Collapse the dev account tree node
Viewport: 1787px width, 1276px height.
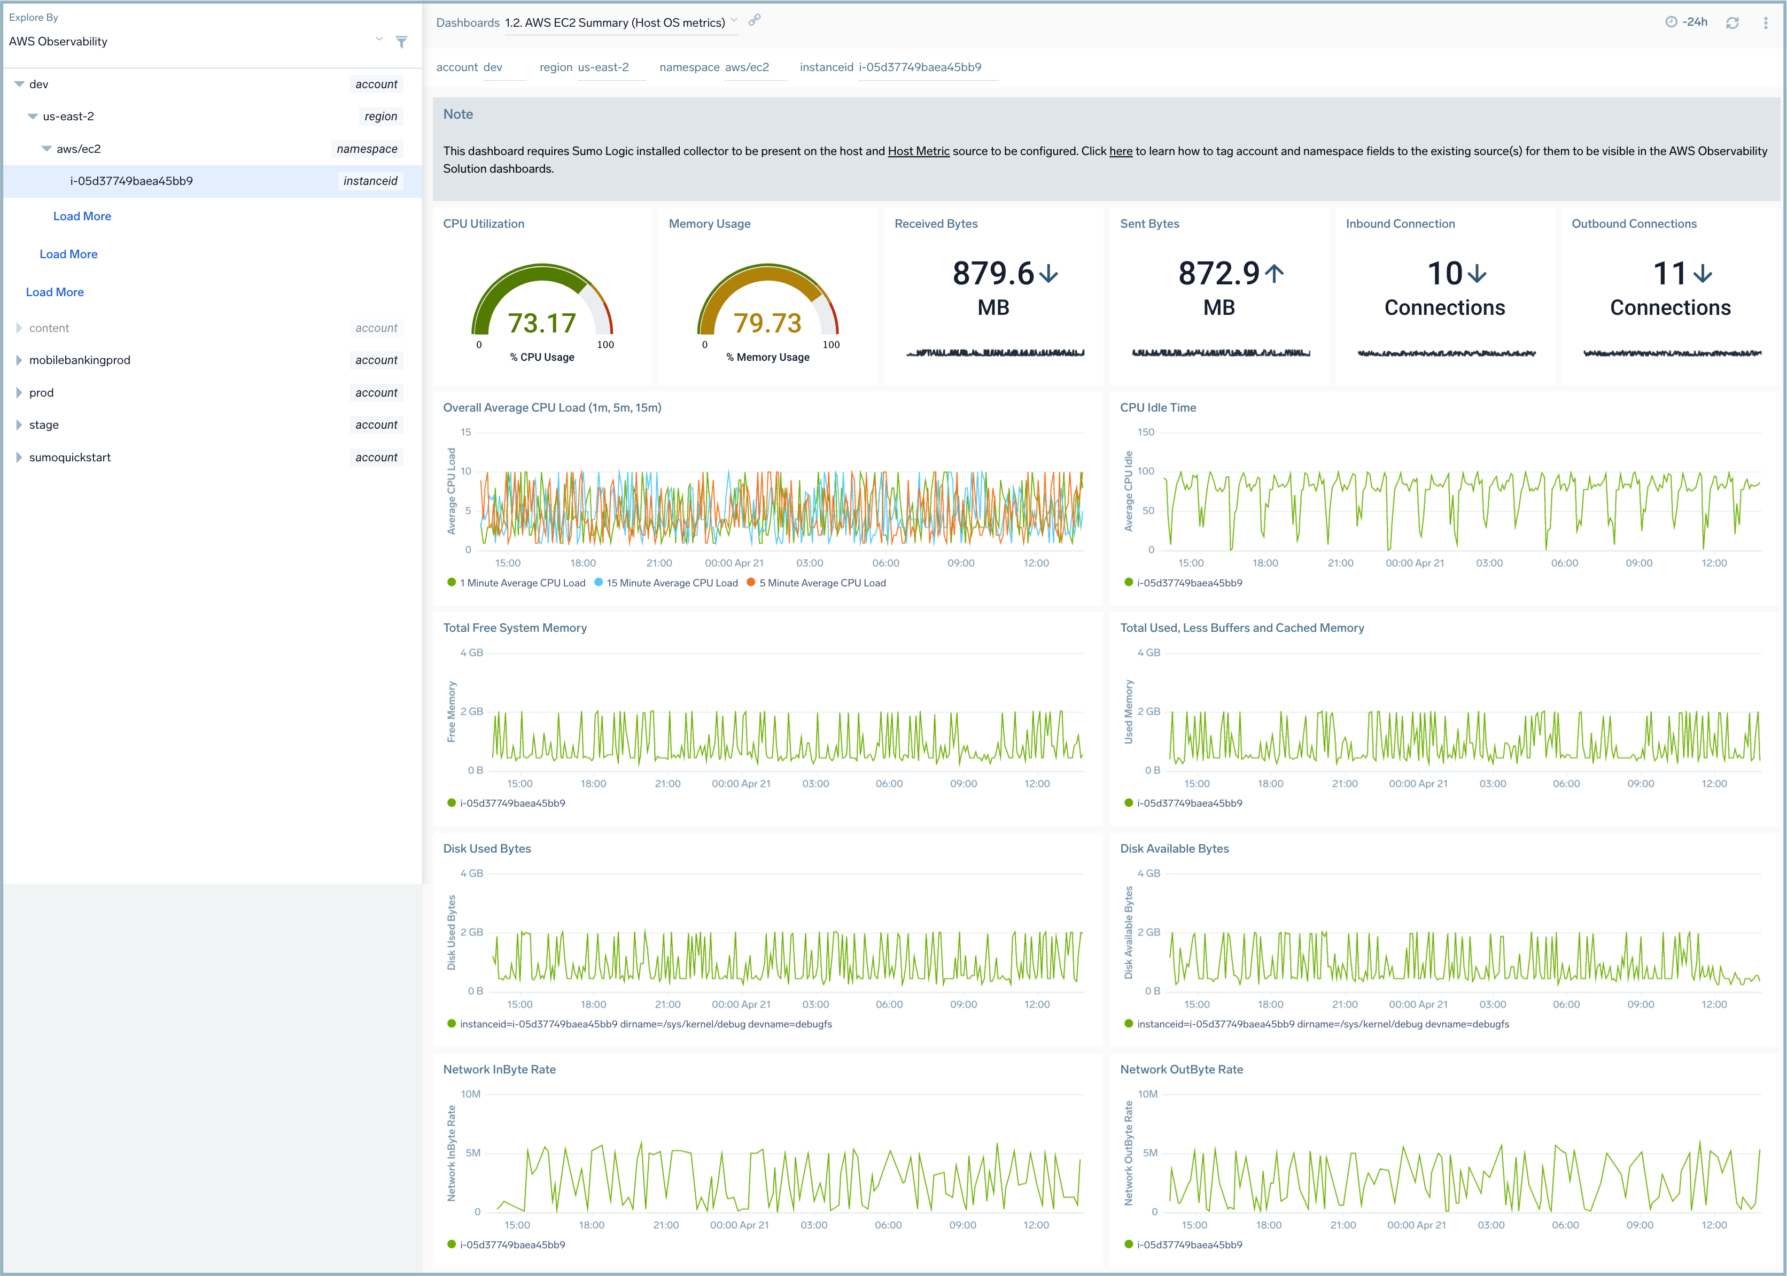click(19, 84)
